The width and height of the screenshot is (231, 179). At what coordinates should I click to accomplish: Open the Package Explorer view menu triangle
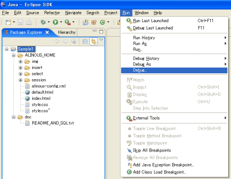point(101,40)
